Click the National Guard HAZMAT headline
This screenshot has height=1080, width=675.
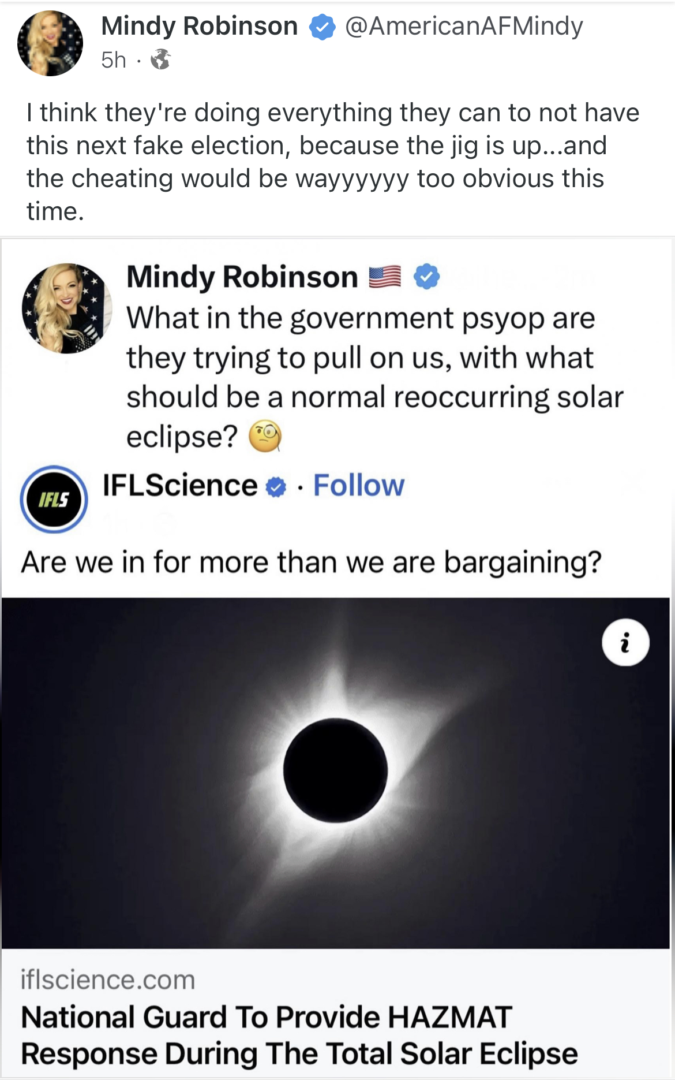point(300,1034)
